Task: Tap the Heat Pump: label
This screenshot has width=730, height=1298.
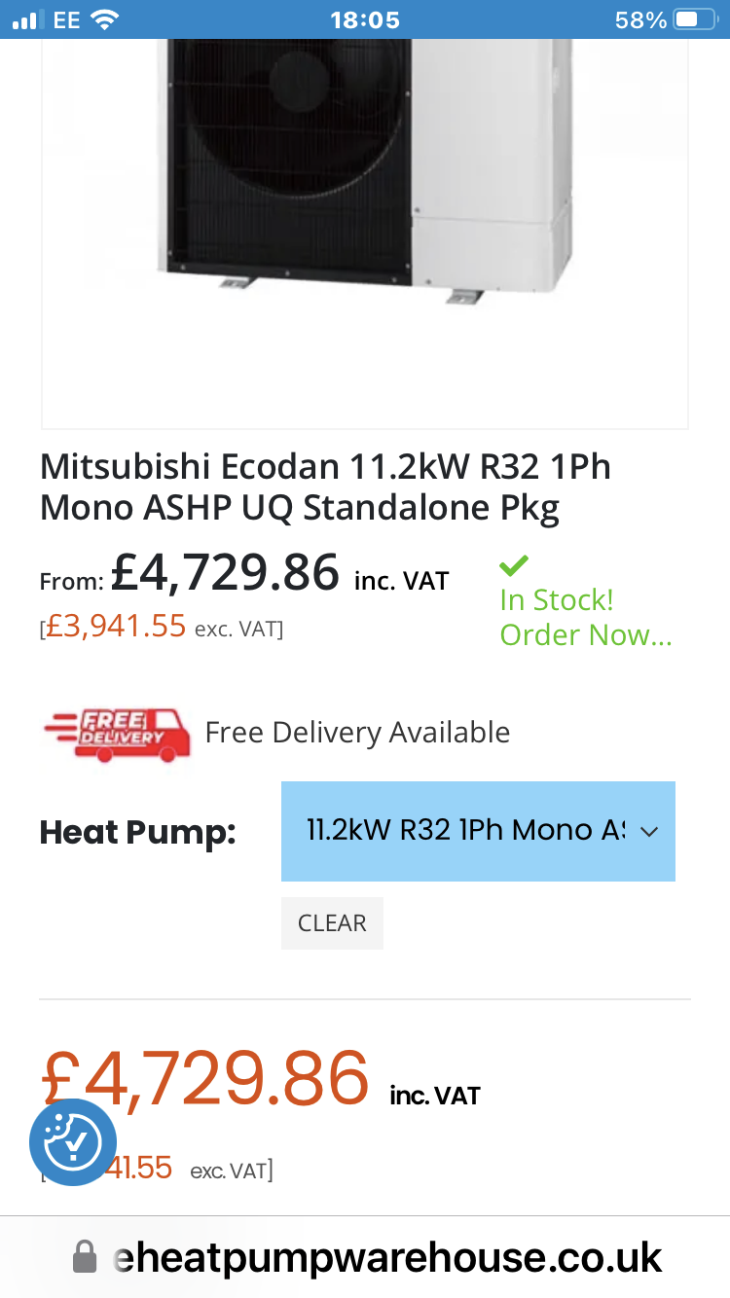Action: (137, 833)
